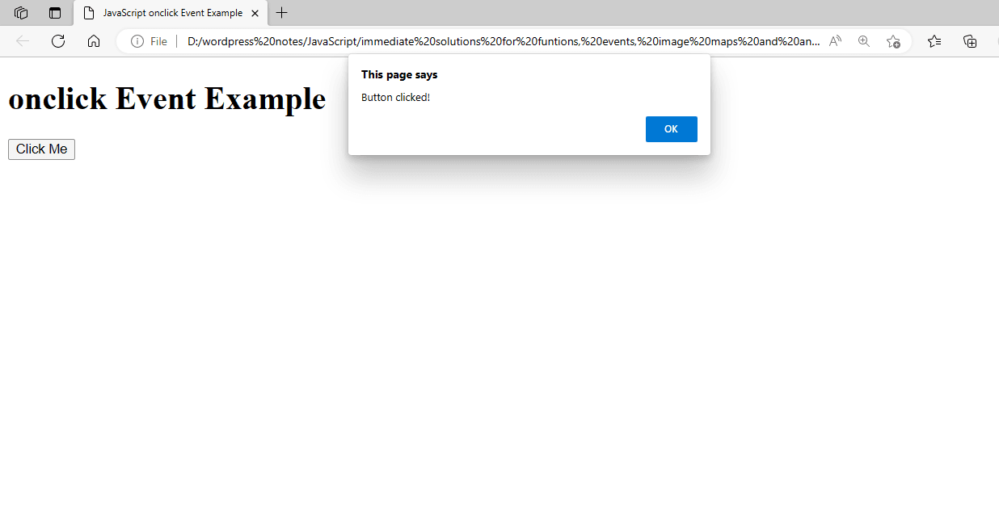Click OK in the alert dialog
Image resolution: width=999 pixels, height=521 pixels.
pos(671,129)
